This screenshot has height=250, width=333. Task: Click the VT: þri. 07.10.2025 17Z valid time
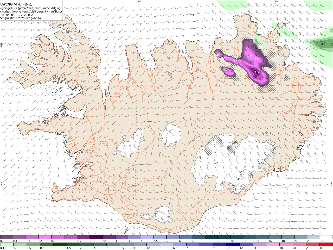pos(20,18)
